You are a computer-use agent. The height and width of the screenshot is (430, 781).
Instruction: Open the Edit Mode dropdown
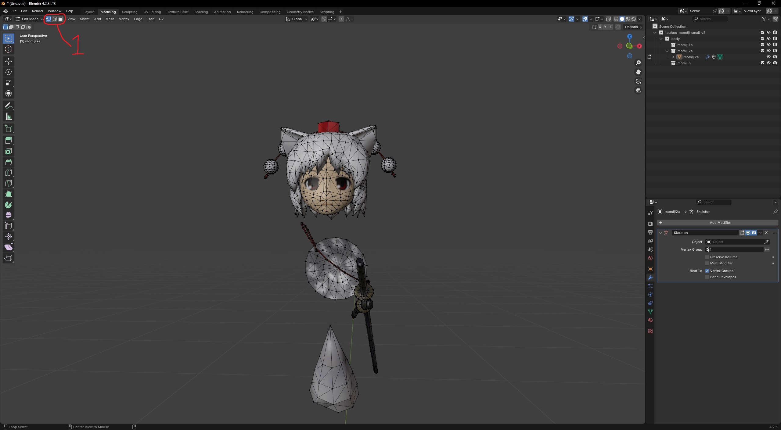[x=29, y=19]
